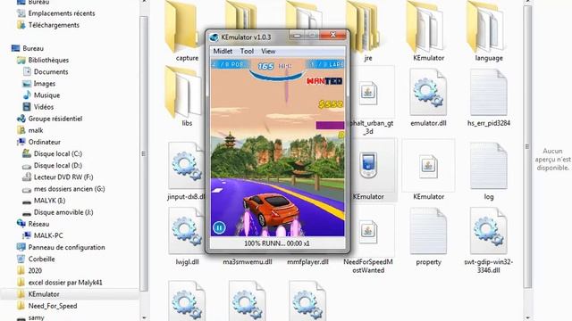The height and width of the screenshot is (321, 572).
Task: Open MALK-PC under Réseau
Action: 48,235
